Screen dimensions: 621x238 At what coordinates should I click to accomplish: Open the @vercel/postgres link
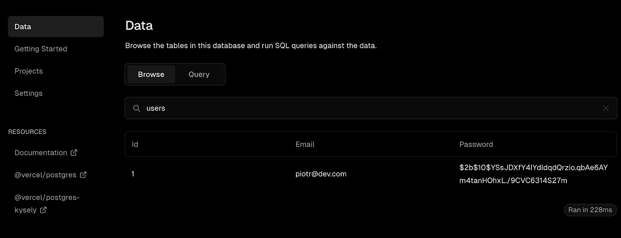44,175
